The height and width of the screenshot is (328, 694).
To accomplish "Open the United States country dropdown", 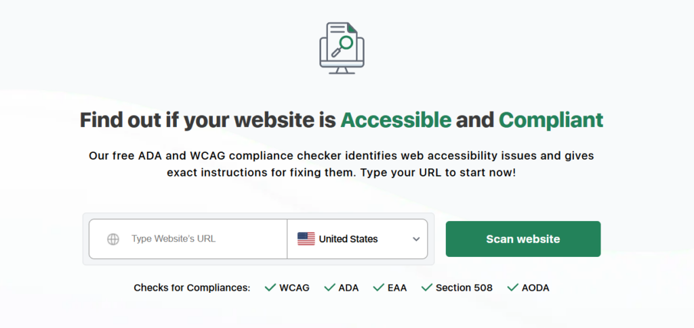I will [x=357, y=239].
